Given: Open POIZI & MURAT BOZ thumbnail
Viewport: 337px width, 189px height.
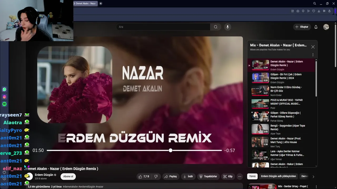Looking at the screenshot, I should (260, 104).
